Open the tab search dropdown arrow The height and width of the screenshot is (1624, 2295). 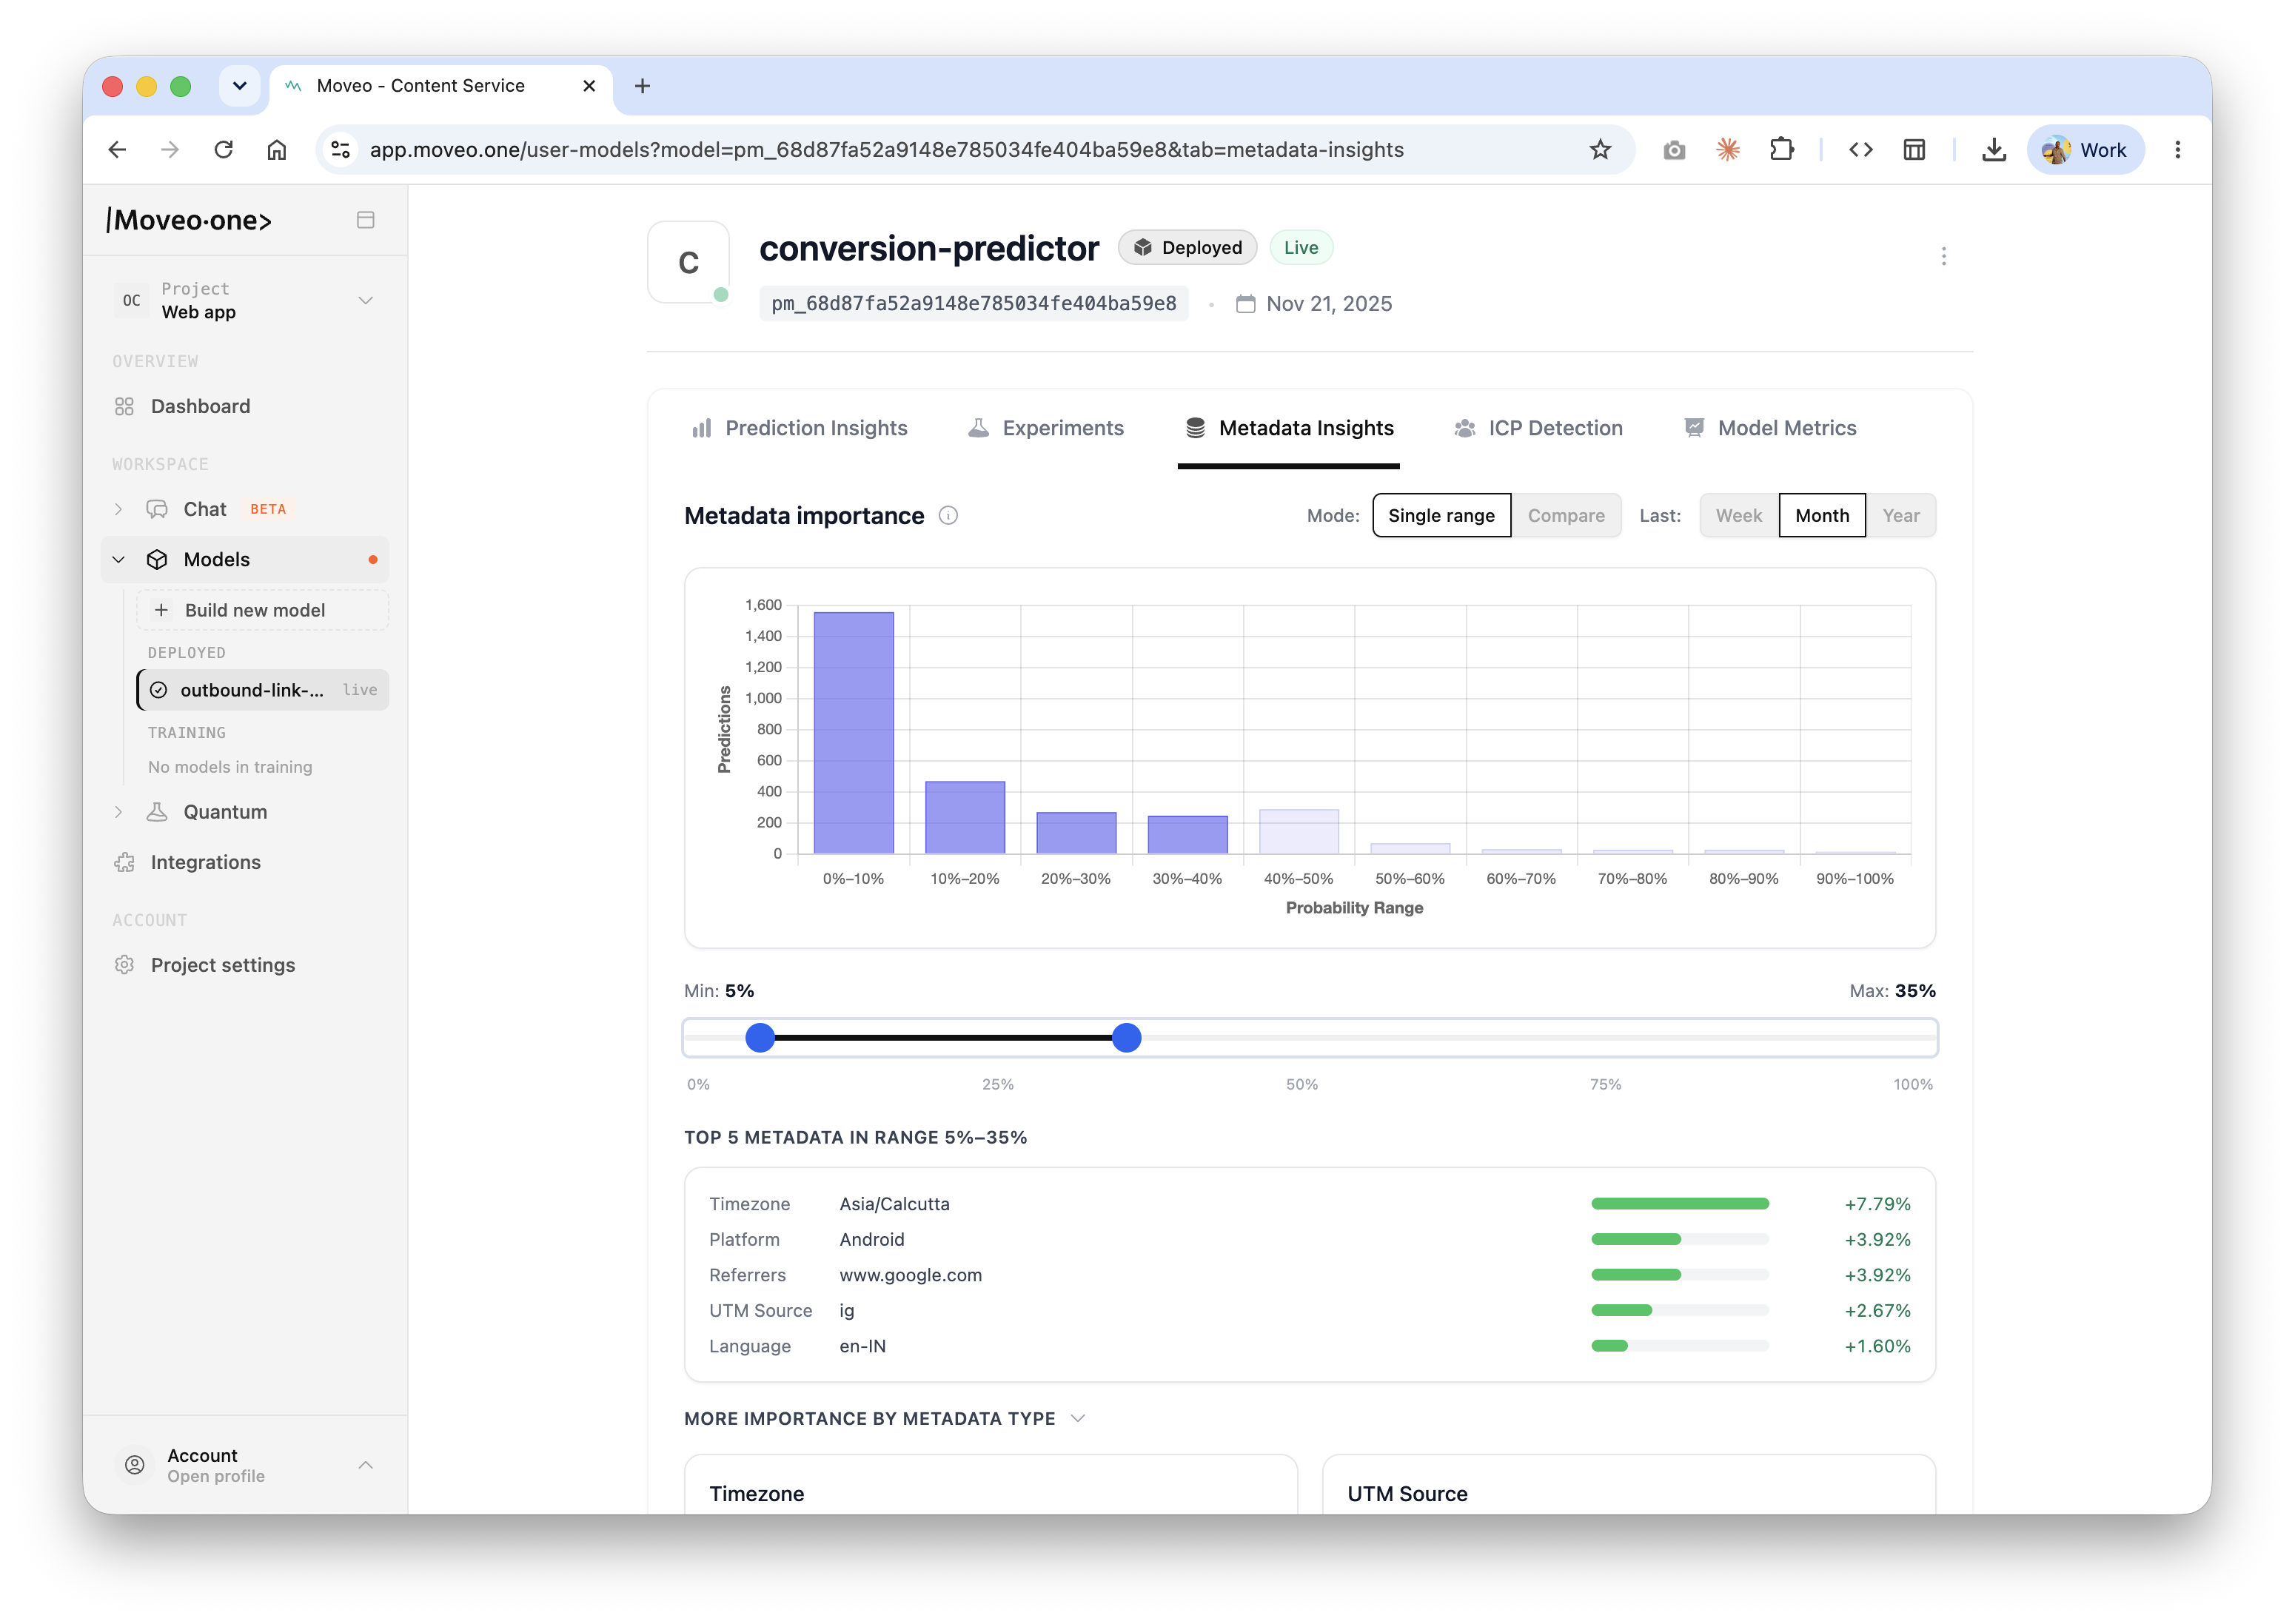[x=239, y=86]
